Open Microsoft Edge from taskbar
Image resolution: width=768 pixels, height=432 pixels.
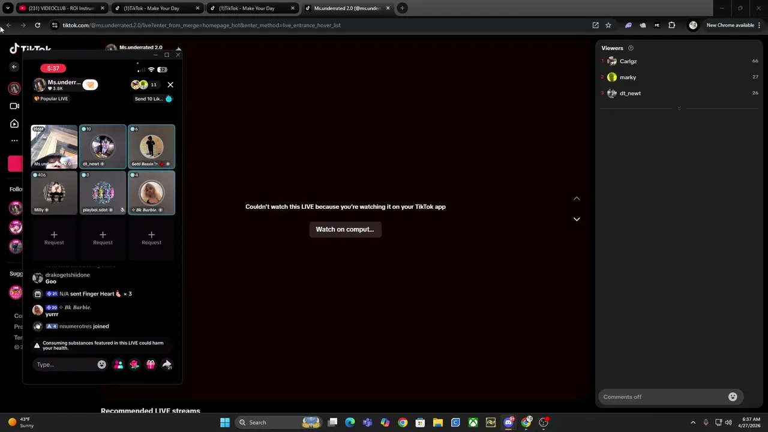coord(350,422)
